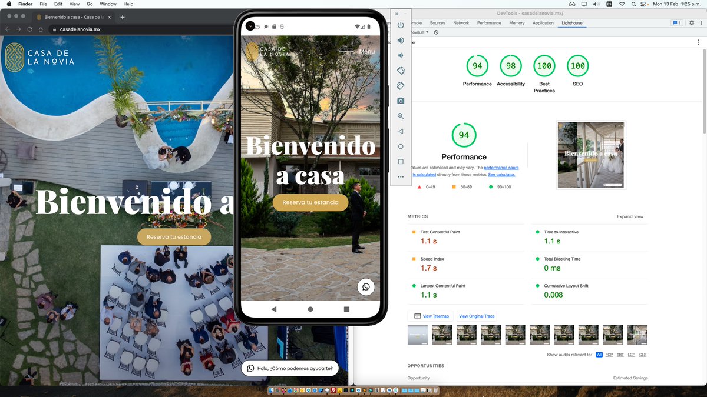Click the emulator toolbar back triangle icon

[401, 131]
